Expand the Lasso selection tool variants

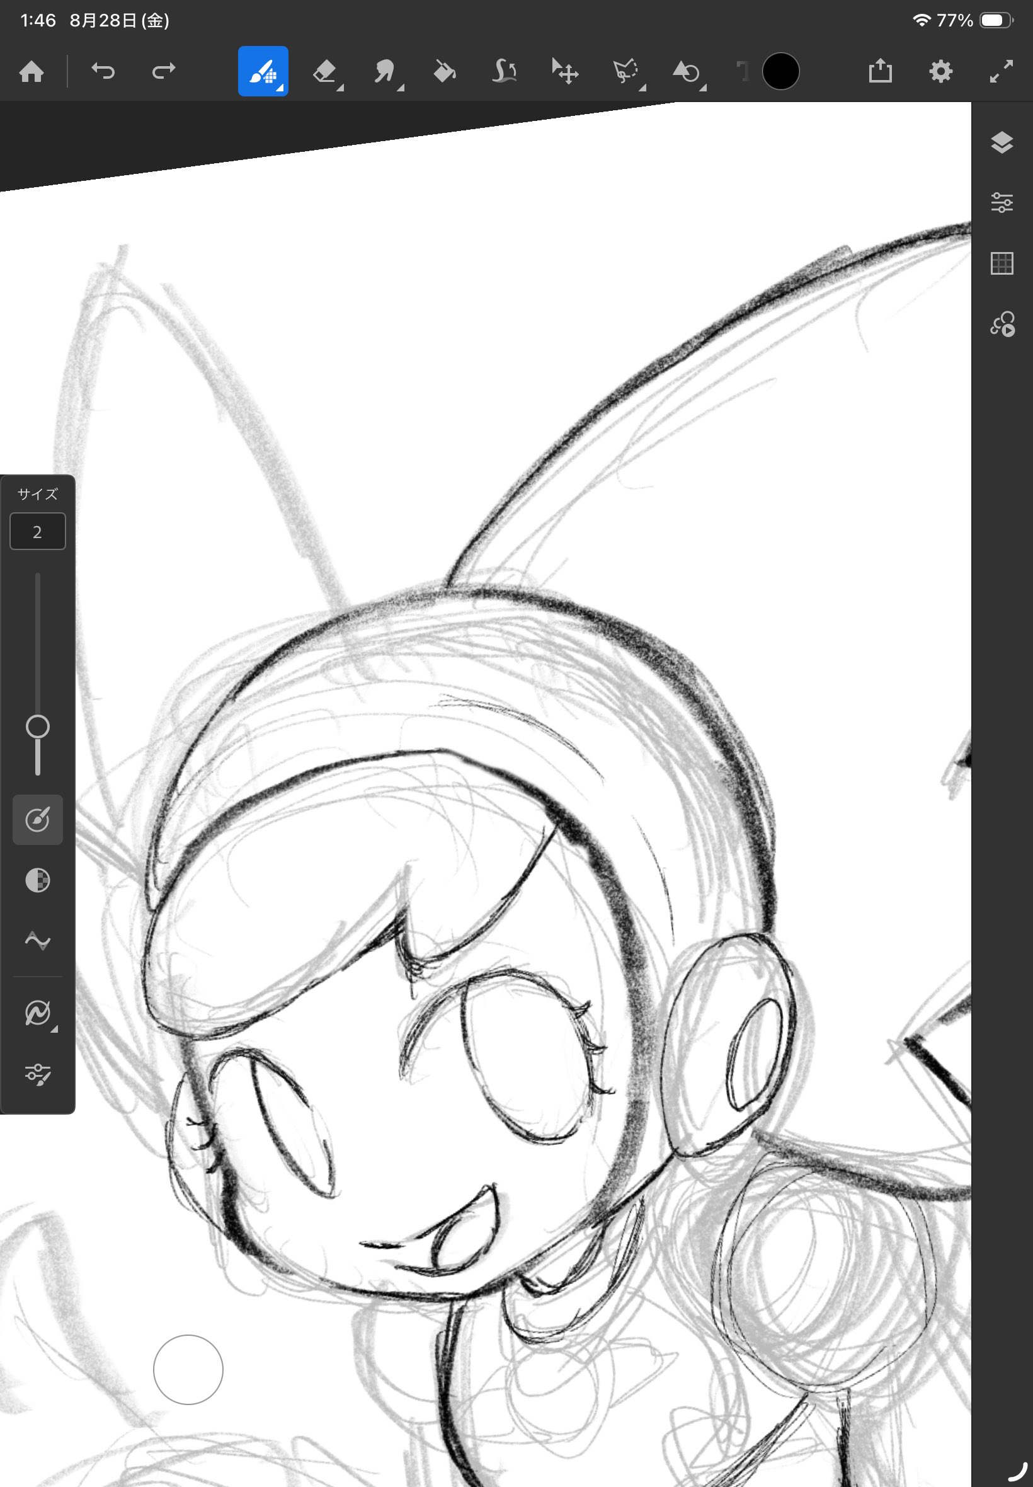tap(642, 88)
